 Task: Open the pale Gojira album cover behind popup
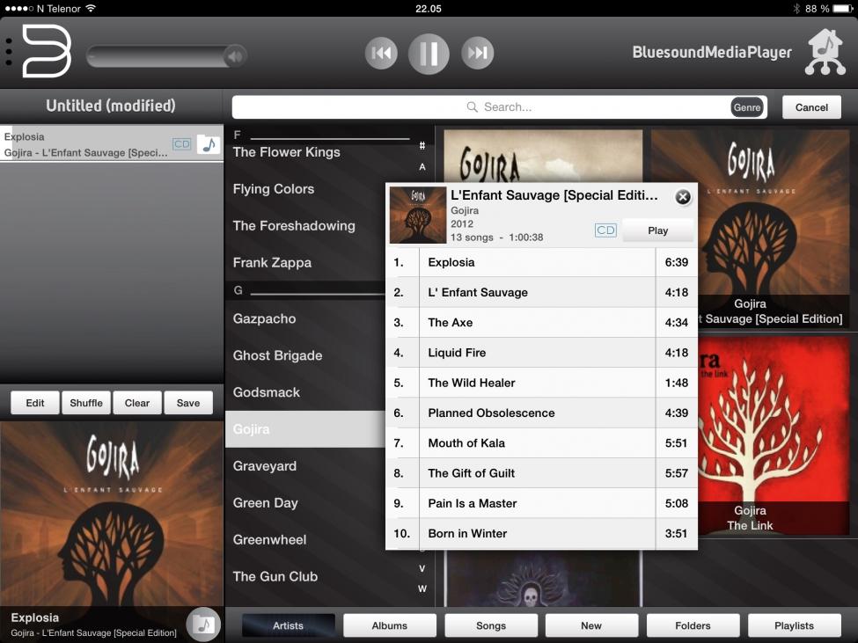(543, 156)
